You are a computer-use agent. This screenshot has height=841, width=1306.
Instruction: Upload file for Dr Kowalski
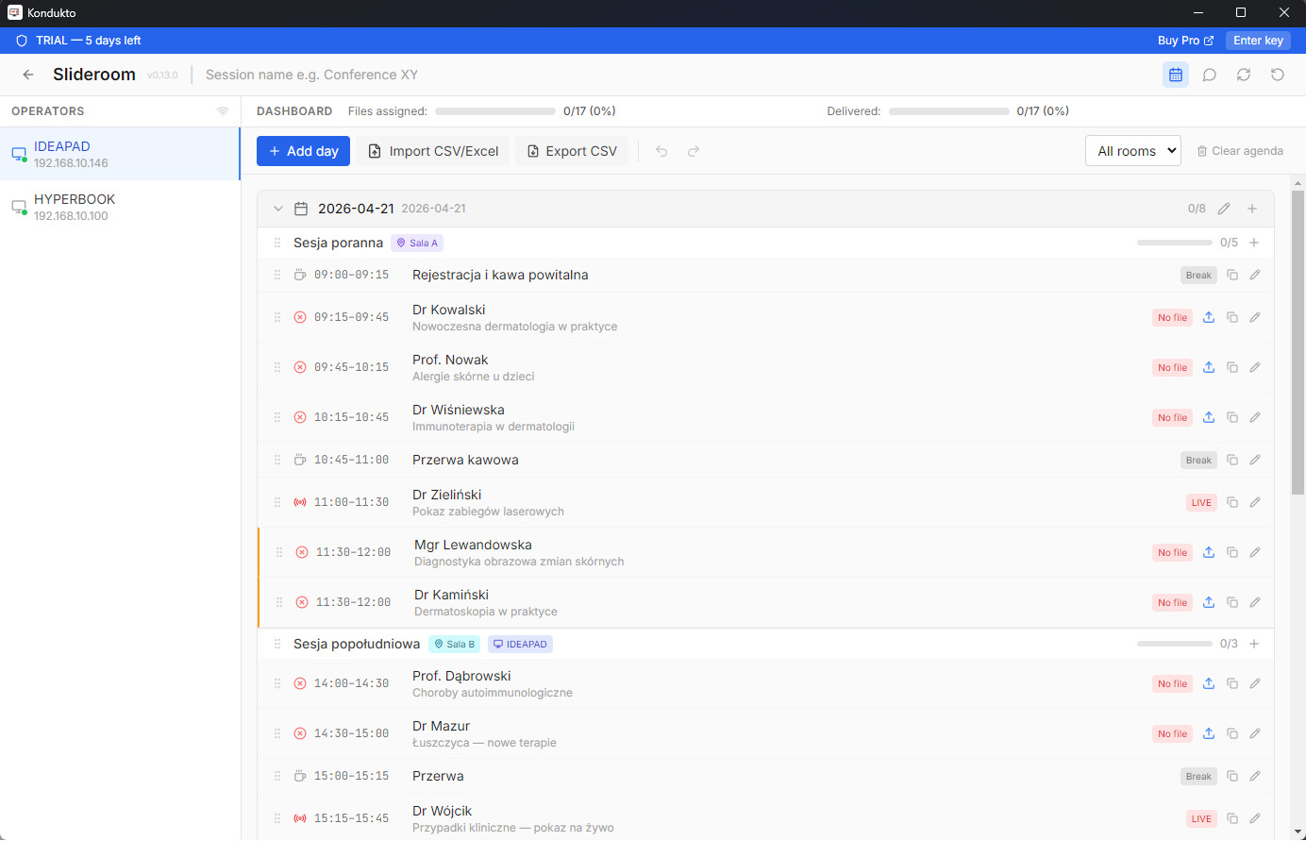tap(1209, 317)
